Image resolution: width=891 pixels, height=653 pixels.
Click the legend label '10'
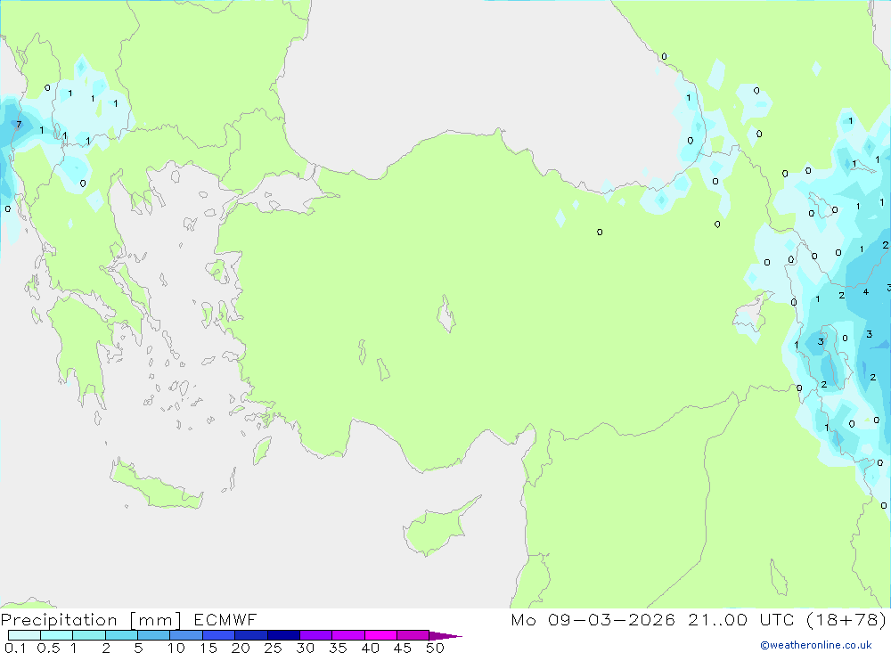[x=176, y=648]
